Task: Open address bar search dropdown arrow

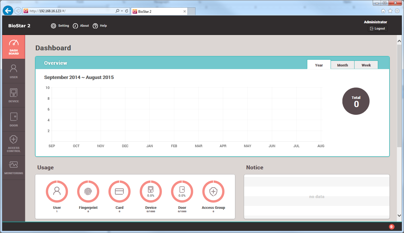Action: click(x=122, y=11)
